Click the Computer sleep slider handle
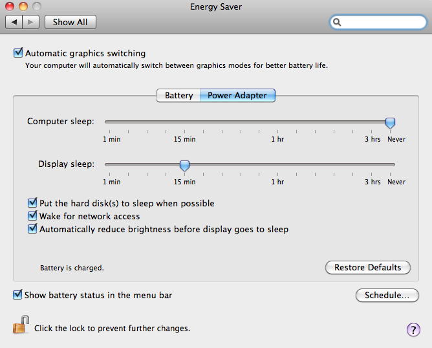This screenshot has height=348, width=432. pyautogui.click(x=390, y=123)
